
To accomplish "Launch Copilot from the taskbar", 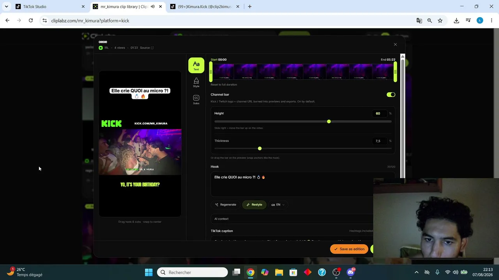I will pos(265,272).
